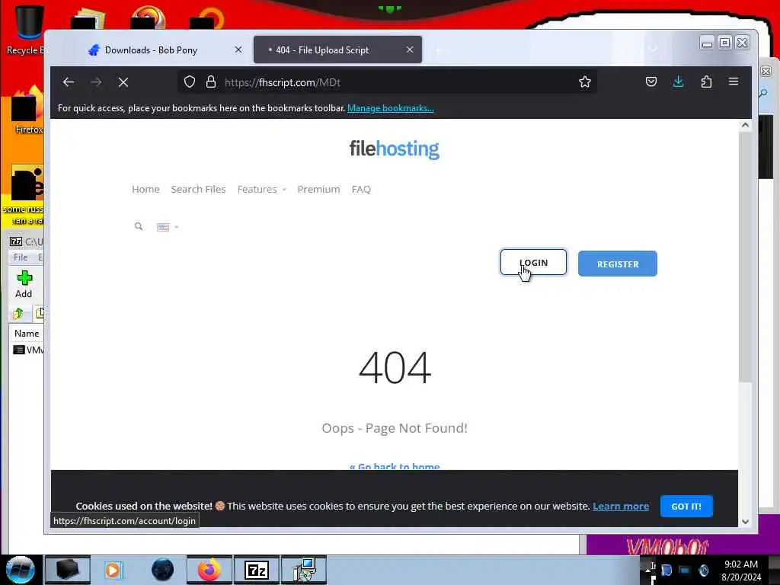Go to Home page link
The image size is (780, 585).
pos(145,189)
